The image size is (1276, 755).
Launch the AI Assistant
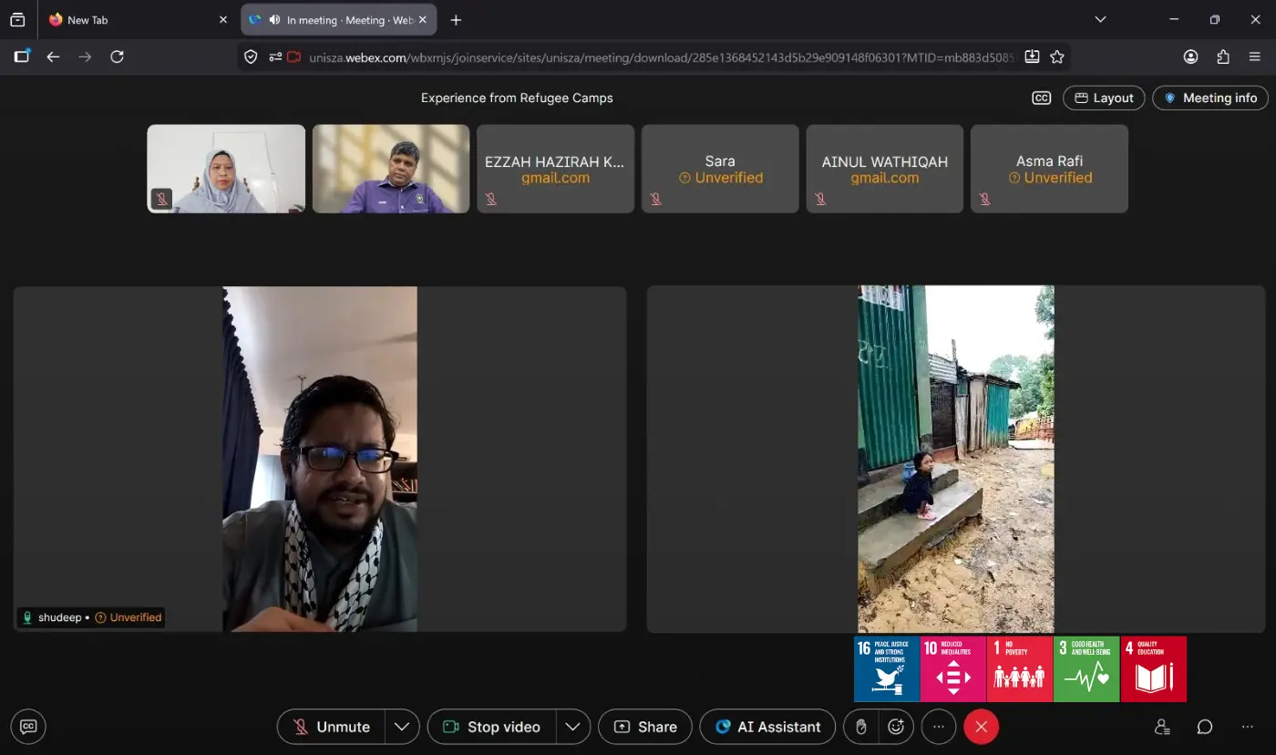[767, 727]
